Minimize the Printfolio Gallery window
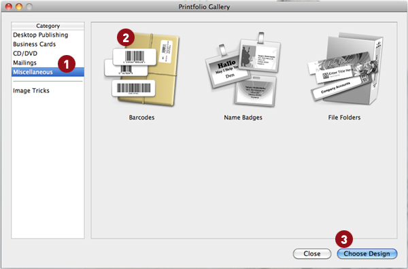This screenshot has height=269, width=408. [x=19, y=7]
